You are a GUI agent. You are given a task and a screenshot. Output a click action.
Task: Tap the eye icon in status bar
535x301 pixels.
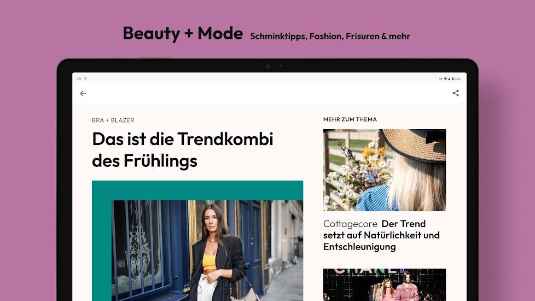tap(440, 79)
